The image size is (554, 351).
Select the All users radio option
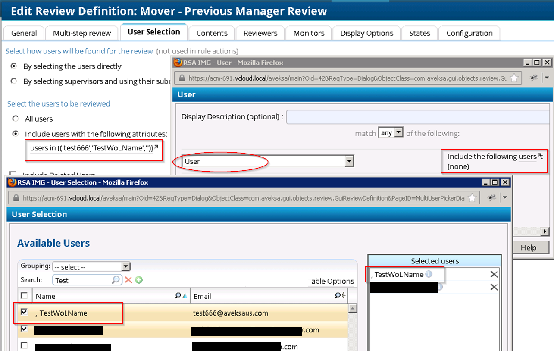point(16,119)
